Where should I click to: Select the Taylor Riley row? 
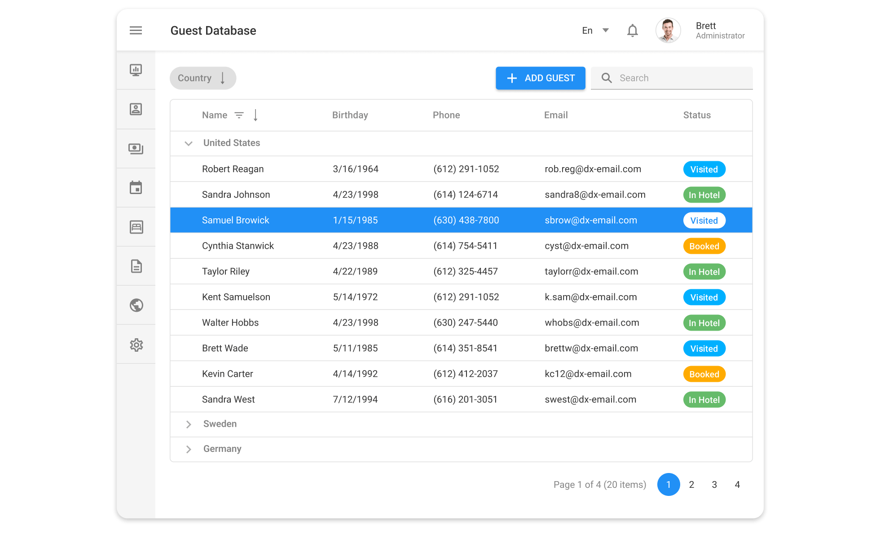click(x=461, y=271)
